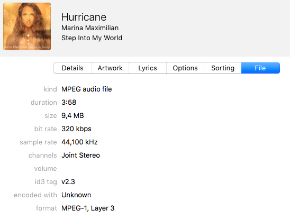The image size is (290, 219).
Task: Switch to the Details tab
Action: coord(72,68)
